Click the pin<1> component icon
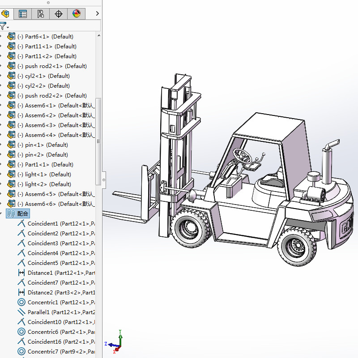The height and width of the screenshot is (358, 358). (x=11, y=144)
